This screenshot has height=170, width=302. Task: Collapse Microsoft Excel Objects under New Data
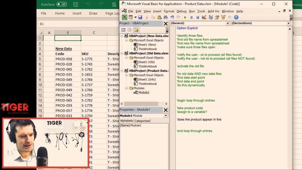(x=126, y=41)
